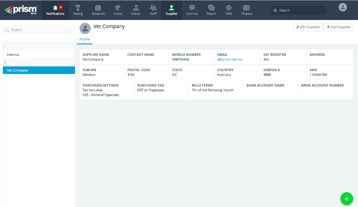Open the Staff section
358x207 pixels.
[x=153, y=10]
